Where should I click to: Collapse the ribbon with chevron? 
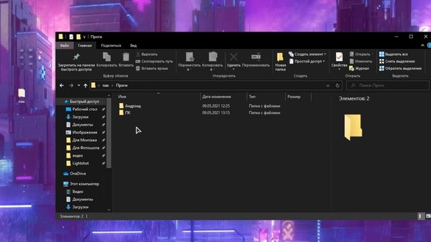tap(422, 46)
